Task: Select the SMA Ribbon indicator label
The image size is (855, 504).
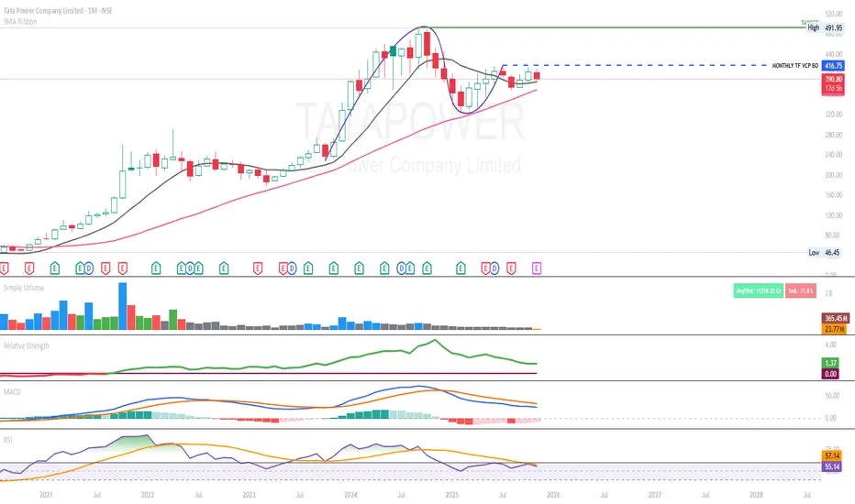Action: (x=20, y=21)
